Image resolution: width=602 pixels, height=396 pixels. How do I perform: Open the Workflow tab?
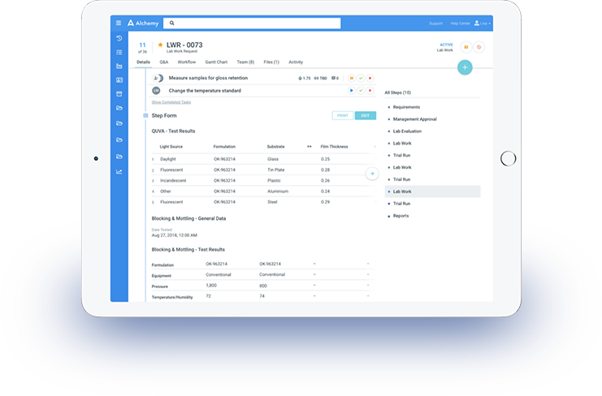pyautogui.click(x=187, y=62)
